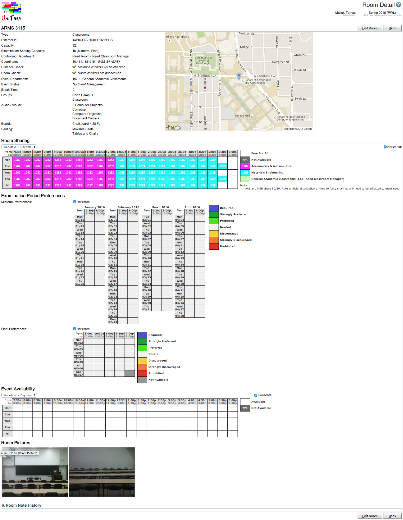
Task: Click Room Sharing Mon row header
Action: pyautogui.click(x=7, y=160)
